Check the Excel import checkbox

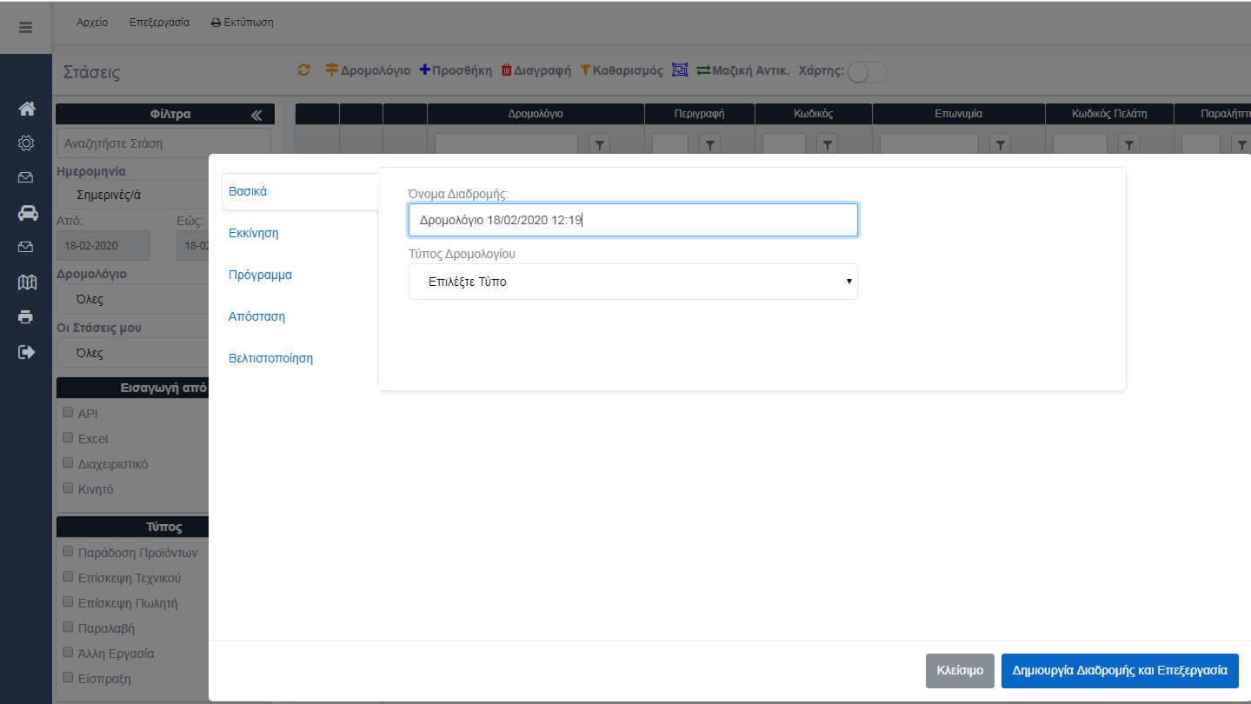(68, 438)
